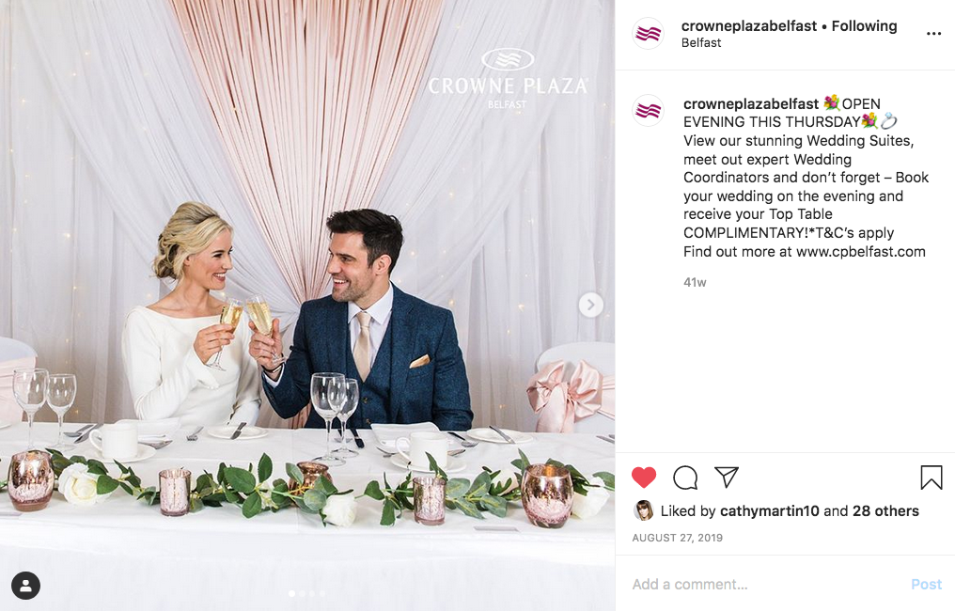Open crowneplazabelfast header profile picture
The height and width of the screenshot is (611, 955).
[x=648, y=34]
